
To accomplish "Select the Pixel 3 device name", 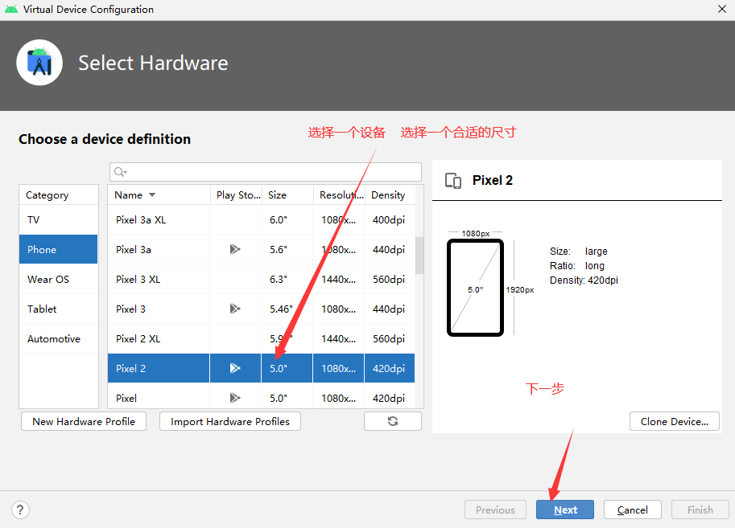I will tap(130, 309).
